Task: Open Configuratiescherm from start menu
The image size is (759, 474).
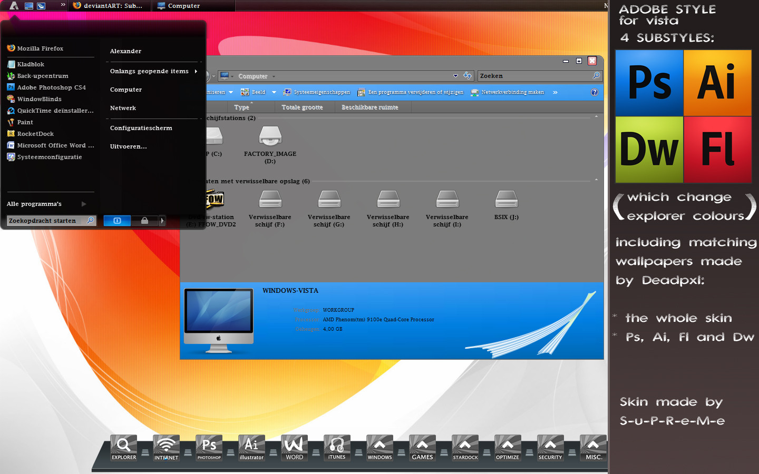Action: [x=141, y=128]
